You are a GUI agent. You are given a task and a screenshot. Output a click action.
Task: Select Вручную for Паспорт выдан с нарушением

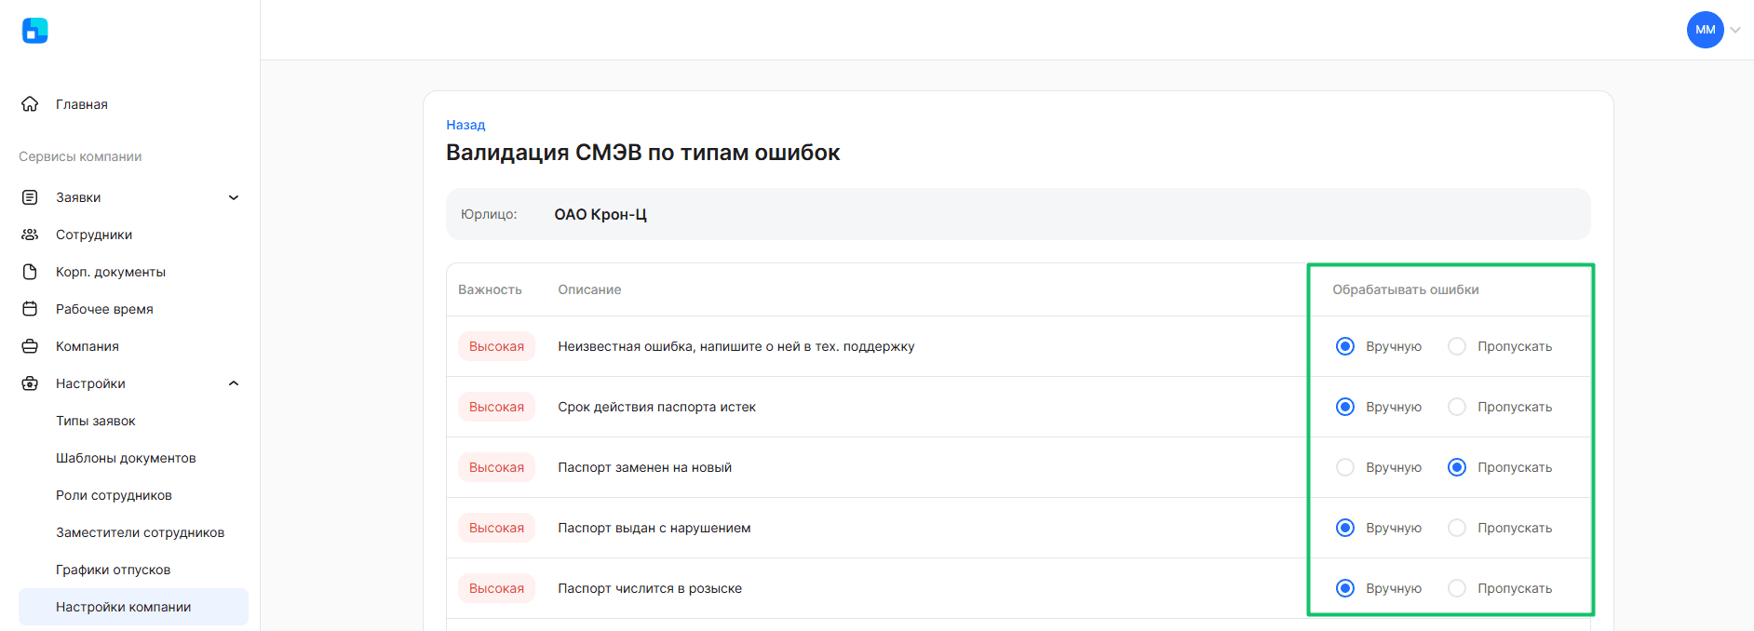(1345, 528)
